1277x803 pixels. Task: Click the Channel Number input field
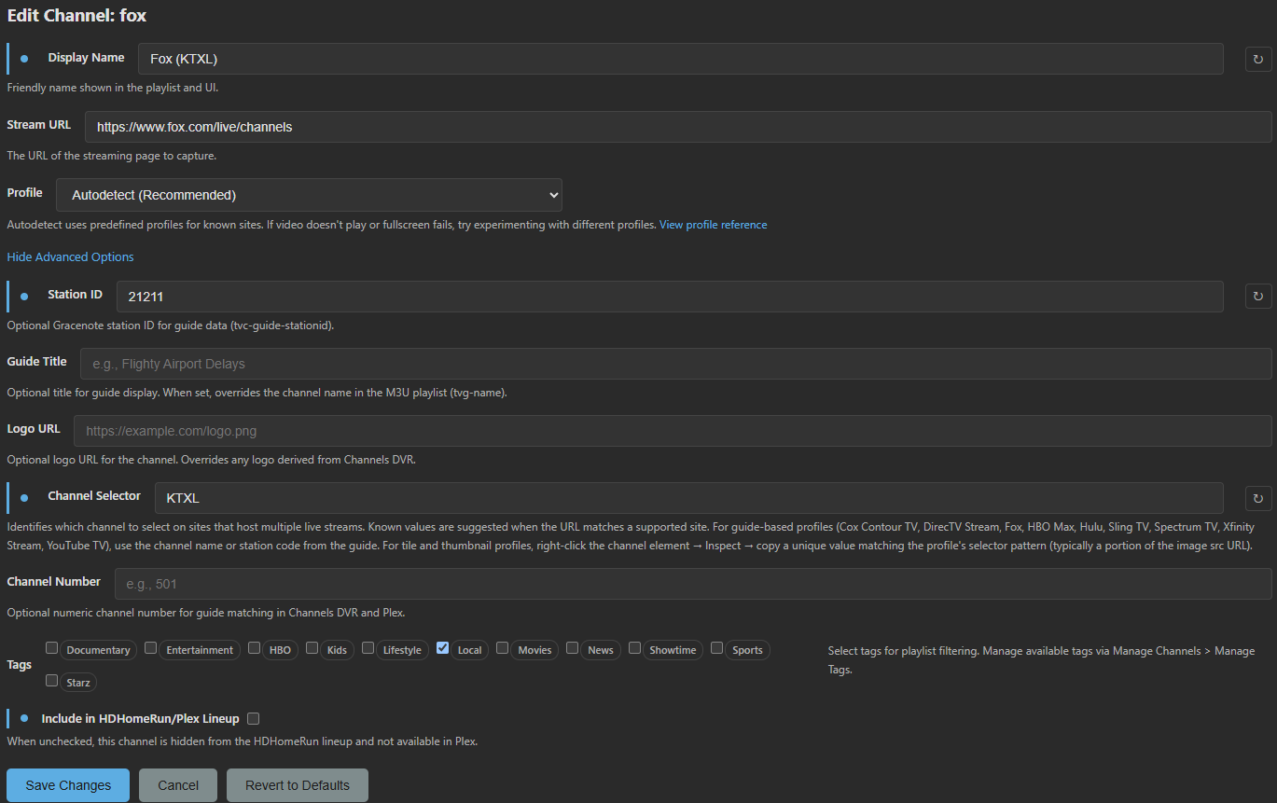(693, 584)
